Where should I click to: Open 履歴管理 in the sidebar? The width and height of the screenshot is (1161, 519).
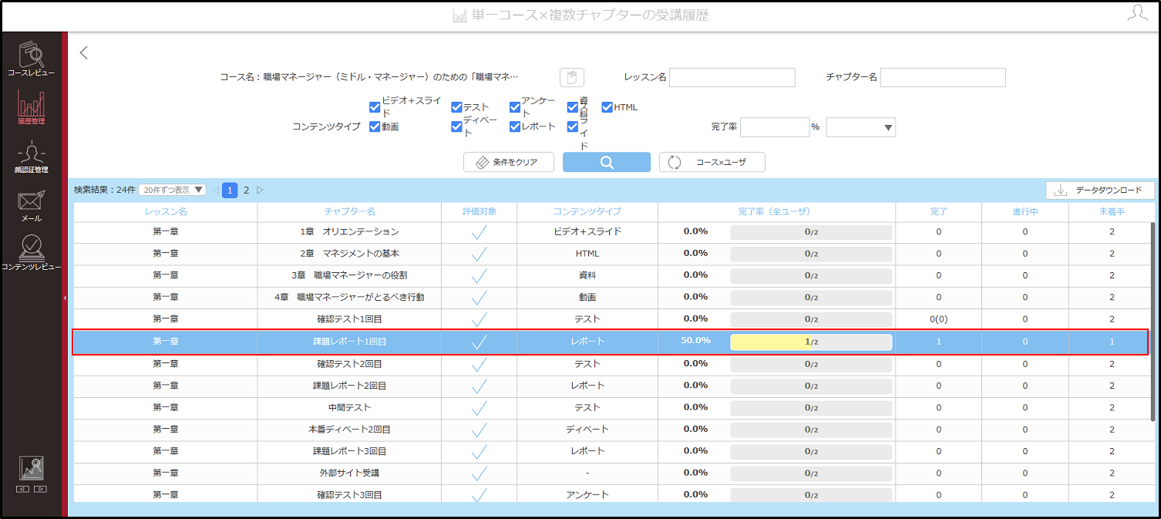point(32,107)
